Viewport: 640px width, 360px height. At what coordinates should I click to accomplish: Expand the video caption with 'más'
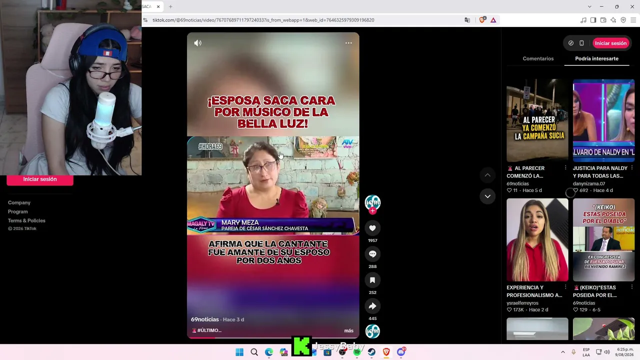349,330
